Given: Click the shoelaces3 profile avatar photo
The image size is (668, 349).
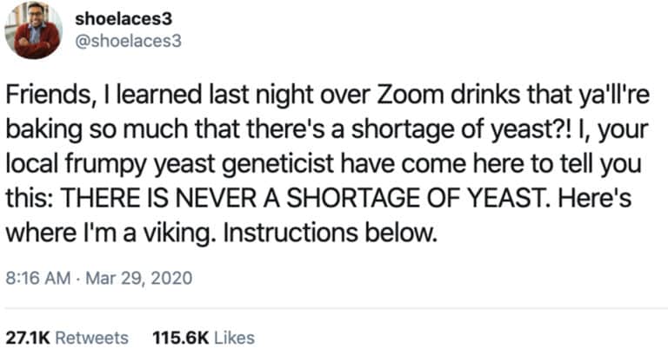Looking at the screenshot, I should click(x=33, y=31).
